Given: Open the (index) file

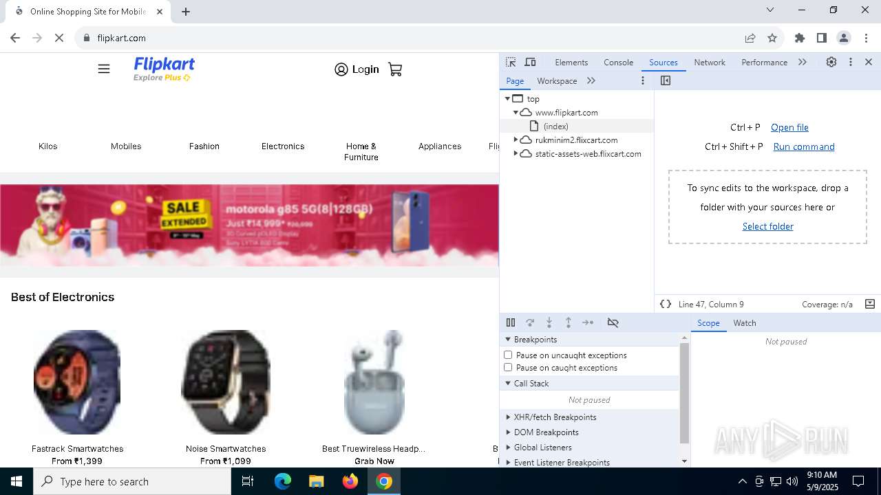Looking at the screenshot, I should pyautogui.click(x=555, y=126).
